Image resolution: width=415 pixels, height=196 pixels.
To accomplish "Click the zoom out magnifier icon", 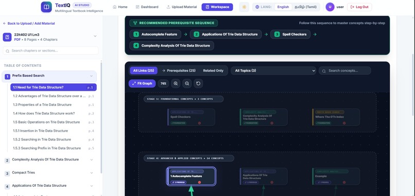I will click(187, 83).
